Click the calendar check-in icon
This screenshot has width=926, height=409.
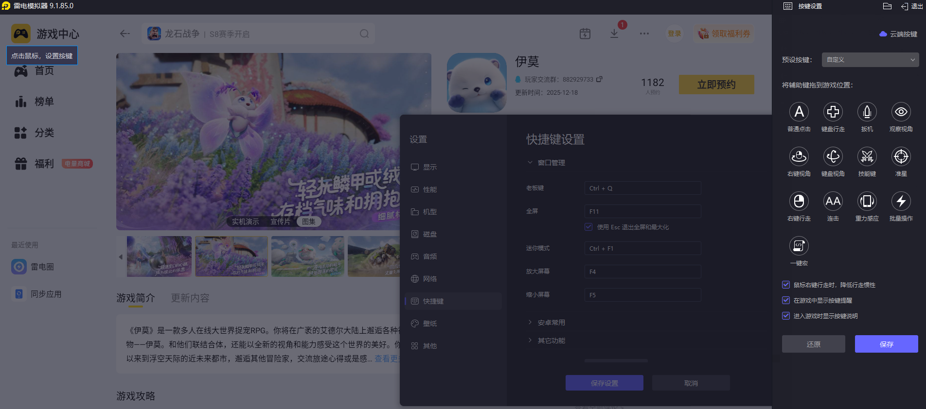tap(585, 34)
